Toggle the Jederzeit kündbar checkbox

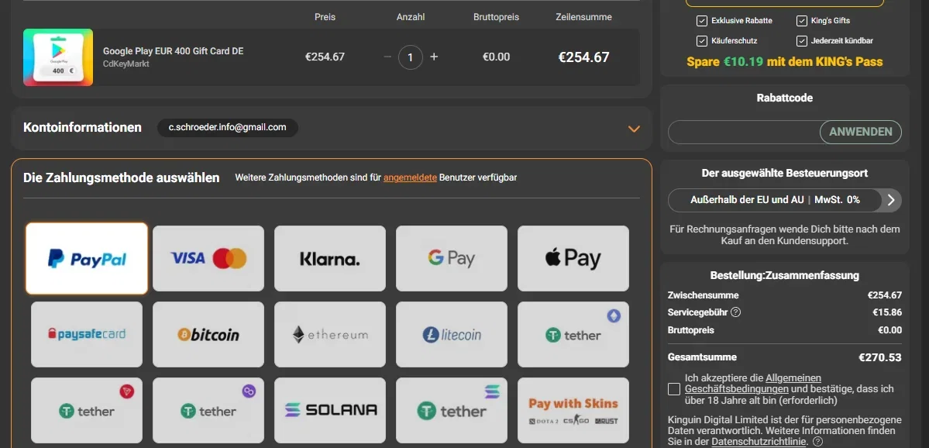pos(802,41)
